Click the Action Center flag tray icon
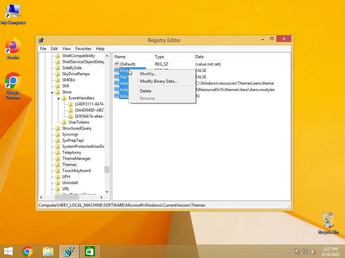Screen dimensions: 345x258 pyautogui.click(x=297, y=252)
